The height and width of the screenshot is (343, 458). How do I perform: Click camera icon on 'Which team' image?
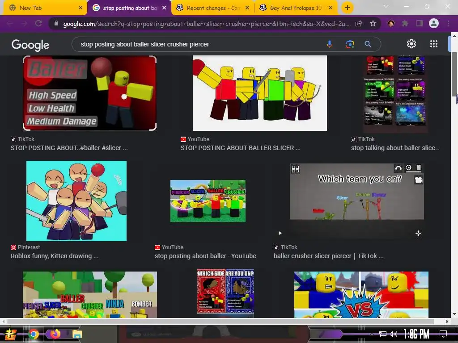(x=419, y=180)
